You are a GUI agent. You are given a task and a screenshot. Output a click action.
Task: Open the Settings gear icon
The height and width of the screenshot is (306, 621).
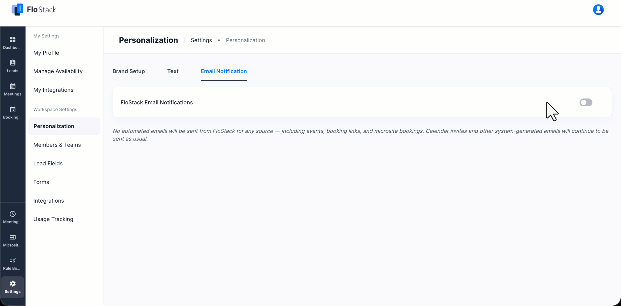13,284
